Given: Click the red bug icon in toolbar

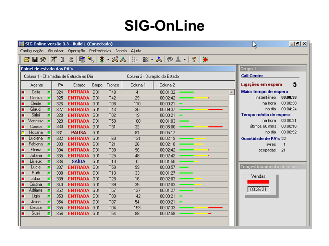Looking at the screenshot, I should coord(205,59).
